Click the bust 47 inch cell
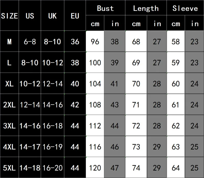Screen dimensions: 204x178 (115, 168)
